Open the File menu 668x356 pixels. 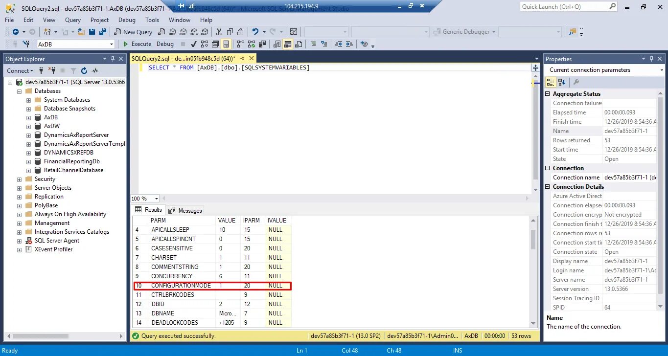click(9, 20)
